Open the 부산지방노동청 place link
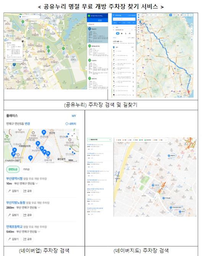206x256 pixels. point(16,202)
